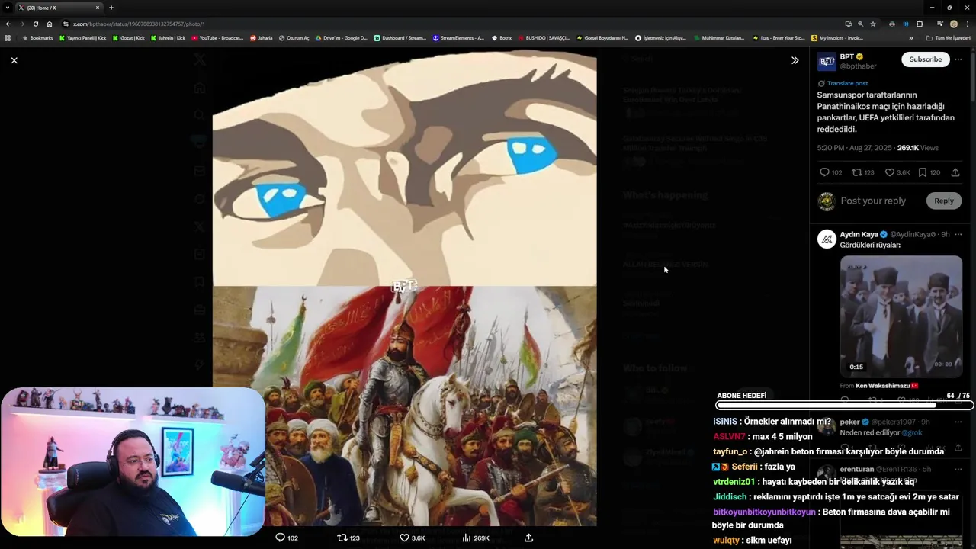Open Aydın Kaya's profile name
The height and width of the screenshot is (549, 976).
point(859,234)
